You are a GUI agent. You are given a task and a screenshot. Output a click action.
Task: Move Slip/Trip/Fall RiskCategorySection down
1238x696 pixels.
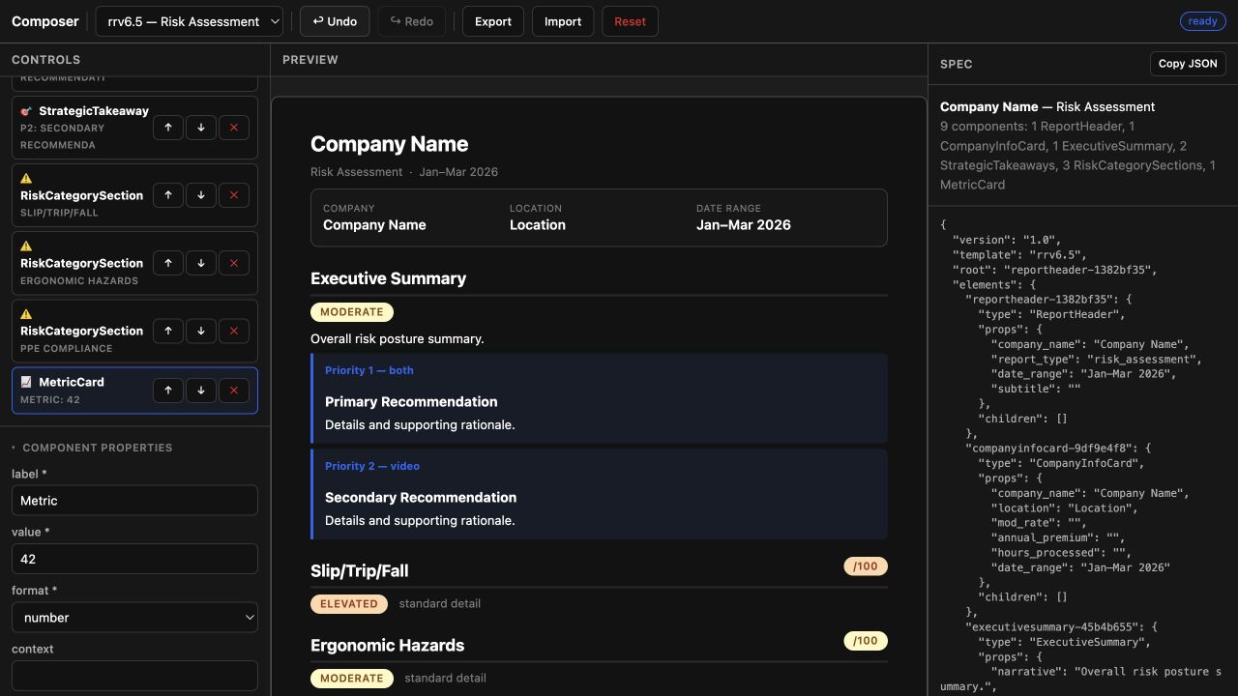201,195
